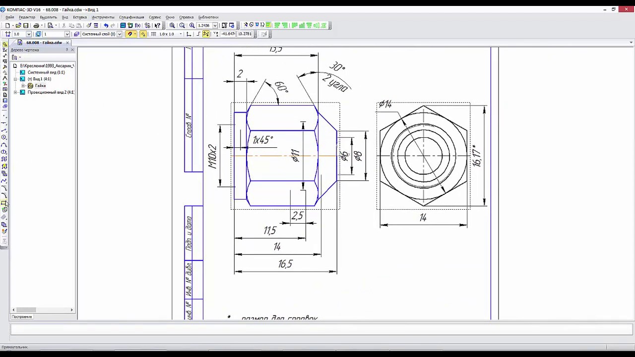Click the Построение tab at bottom

pos(22,317)
